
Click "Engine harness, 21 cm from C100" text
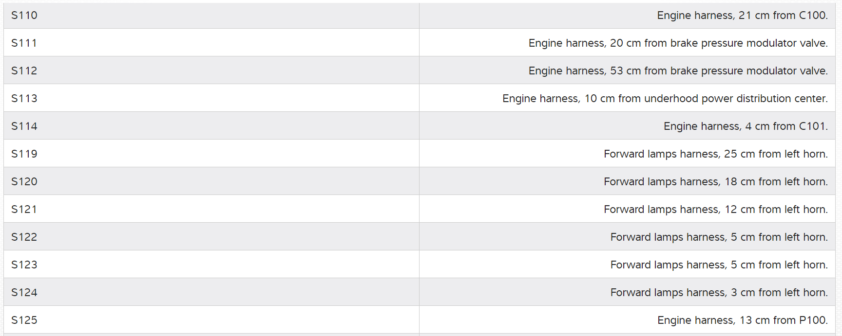coord(742,16)
